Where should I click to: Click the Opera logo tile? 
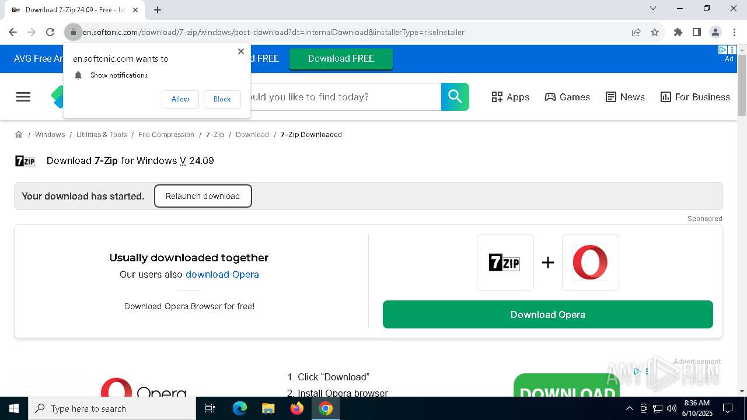pos(591,262)
